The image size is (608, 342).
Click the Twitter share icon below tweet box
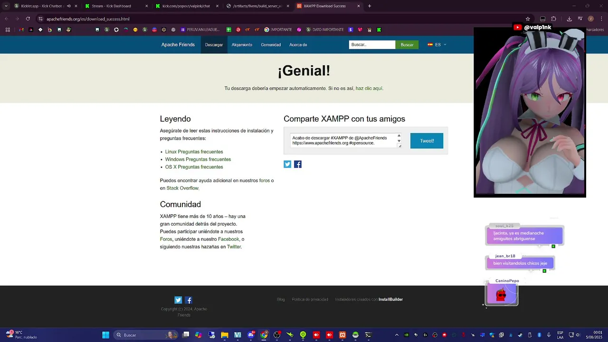(x=287, y=164)
